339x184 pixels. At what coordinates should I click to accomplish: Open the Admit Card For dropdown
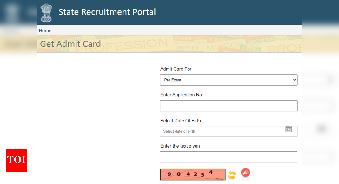(229, 80)
